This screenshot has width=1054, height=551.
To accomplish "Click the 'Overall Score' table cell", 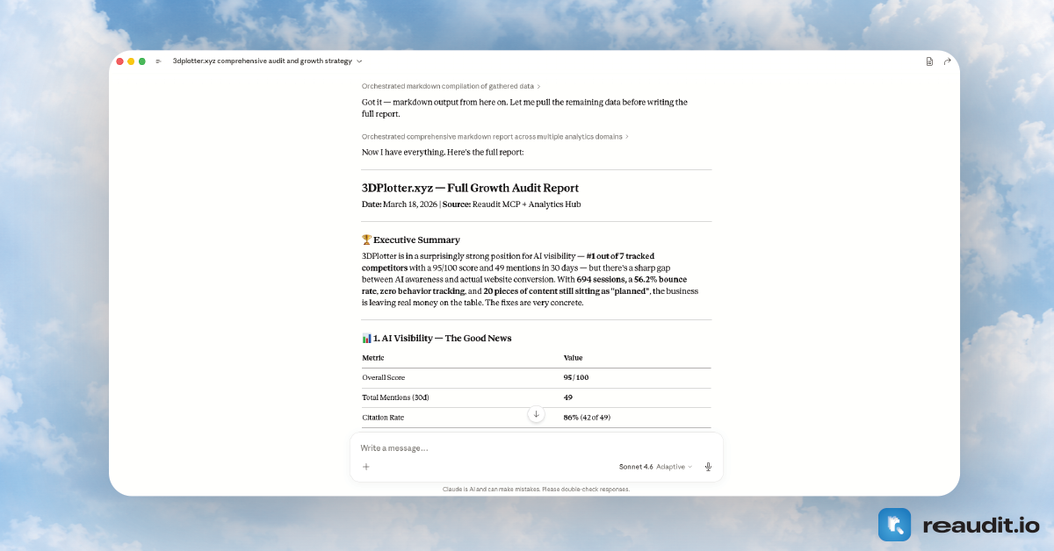I will click(384, 378).
